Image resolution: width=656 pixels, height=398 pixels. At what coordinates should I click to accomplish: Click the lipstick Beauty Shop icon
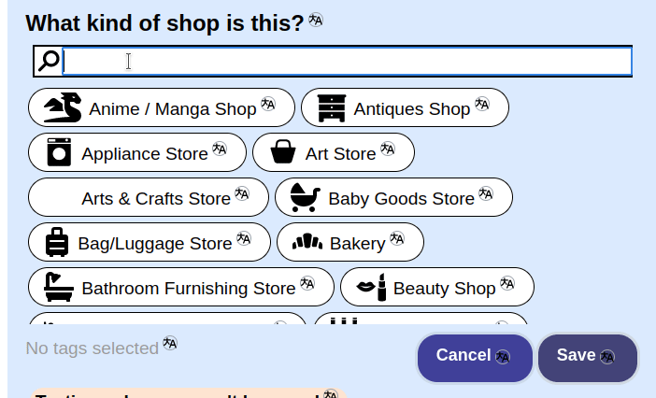(371, 288)
